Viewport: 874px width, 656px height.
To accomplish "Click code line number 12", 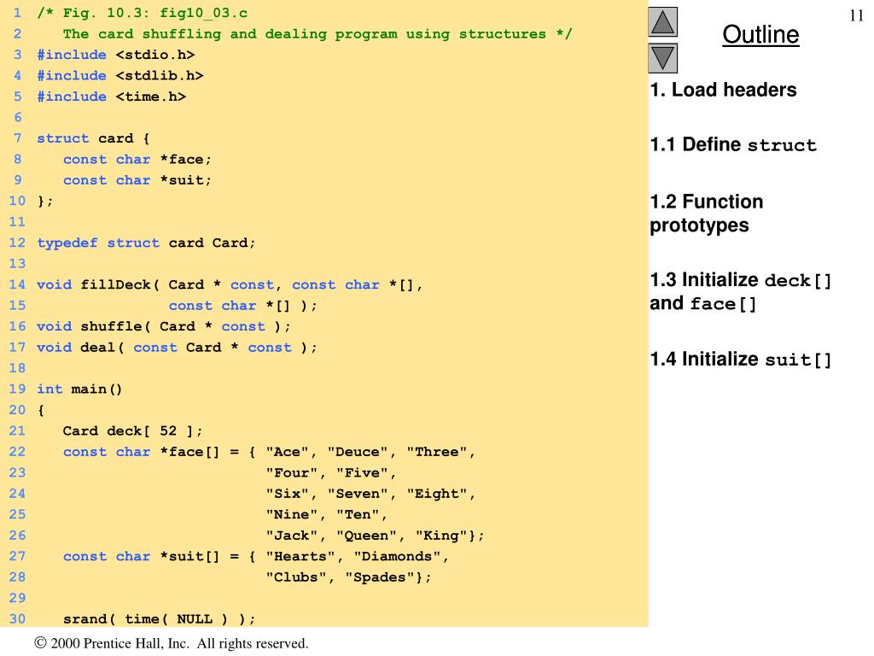I will click(x=17, y=243).
